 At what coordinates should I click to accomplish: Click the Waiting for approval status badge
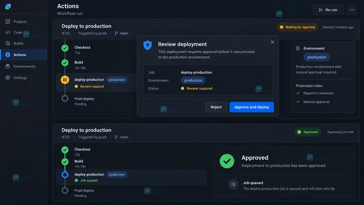(298, 27)
